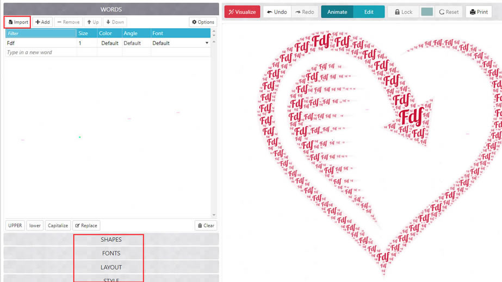This screenshot has height=282, width=502.
Task: Undo the last action
Action: (277, 12)
